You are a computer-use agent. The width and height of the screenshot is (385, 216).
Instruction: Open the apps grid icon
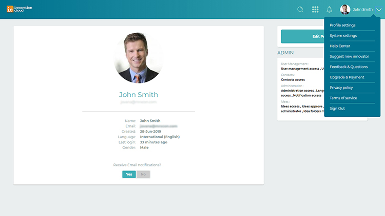(x=315, y=10)
